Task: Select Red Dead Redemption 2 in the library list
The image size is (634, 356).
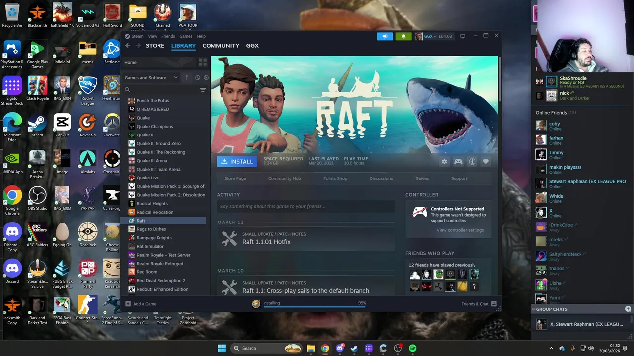Action: 163,281
